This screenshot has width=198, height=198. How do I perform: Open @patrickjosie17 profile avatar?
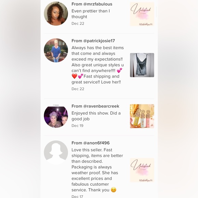(56, 50)
